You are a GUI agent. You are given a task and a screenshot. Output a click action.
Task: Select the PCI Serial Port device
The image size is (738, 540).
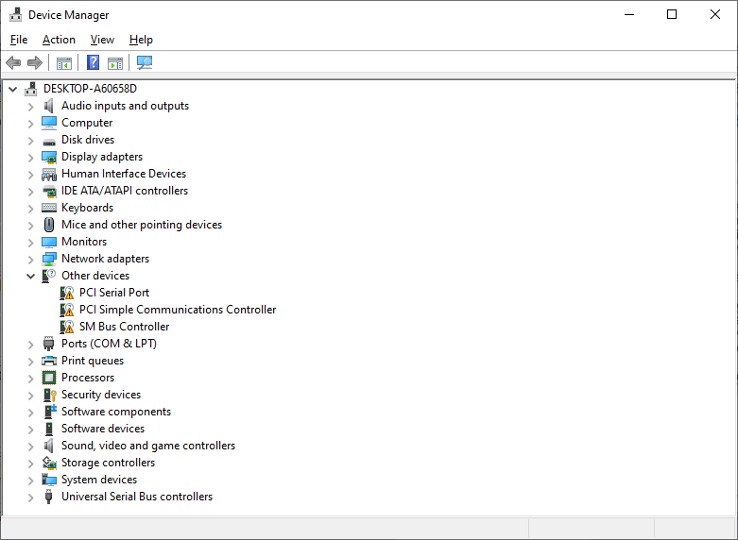pos(114,293)
